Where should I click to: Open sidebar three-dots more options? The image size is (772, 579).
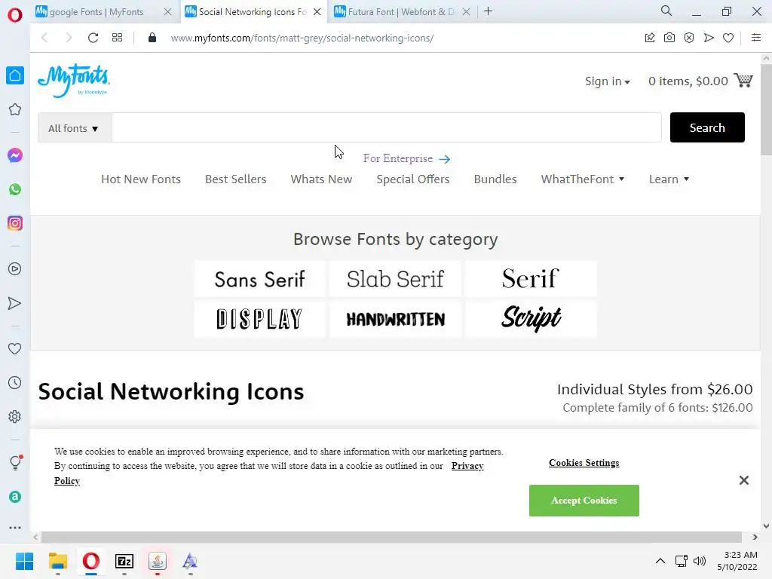(15, 527)
